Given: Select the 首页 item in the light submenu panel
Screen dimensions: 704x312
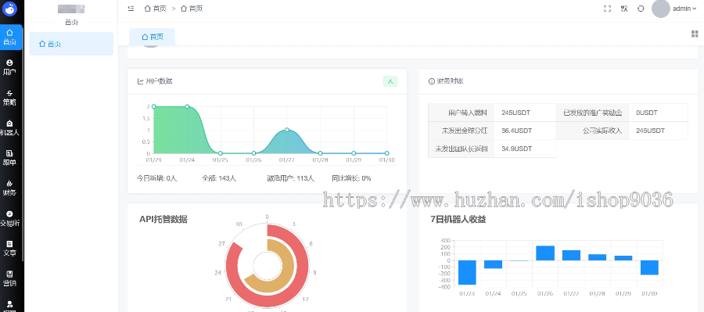Looking at the screenshot, I should pos(71,44).
